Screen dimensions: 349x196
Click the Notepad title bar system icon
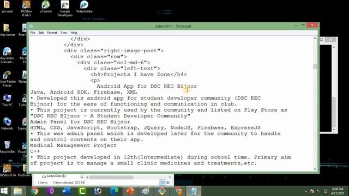(32, 26)
